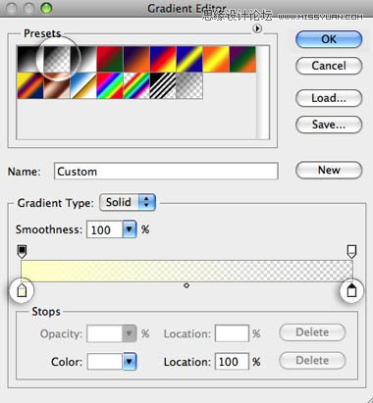This screenshot has height=403, width=373.
Task: Choose the transparent stripes gradient preset
Action: (x=163, y=85)
